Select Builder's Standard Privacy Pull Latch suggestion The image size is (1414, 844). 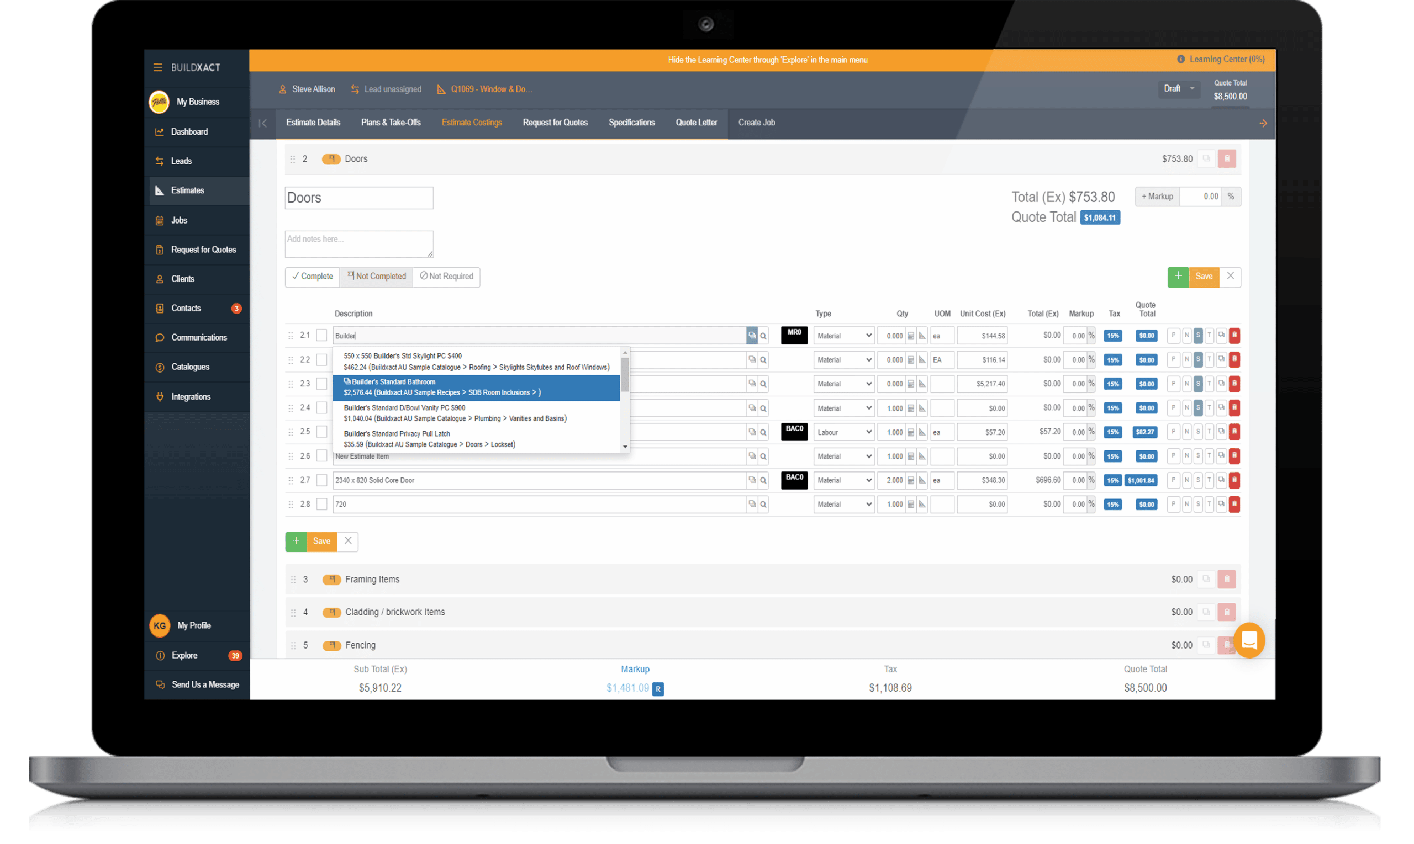477,439
